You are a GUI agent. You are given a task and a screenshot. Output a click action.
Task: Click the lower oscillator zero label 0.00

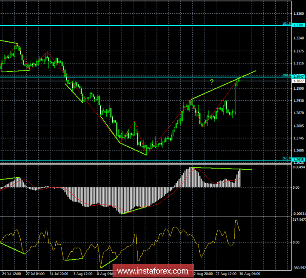click(296, 242)
